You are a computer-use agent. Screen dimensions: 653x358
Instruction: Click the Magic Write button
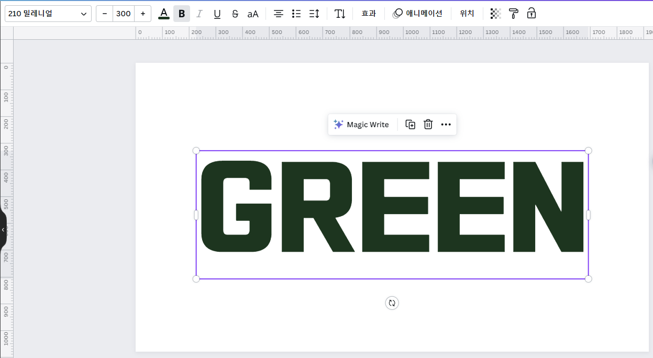click(362, 125)
